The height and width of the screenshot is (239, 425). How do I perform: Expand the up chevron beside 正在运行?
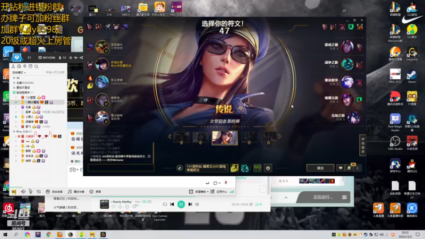(286, 198)
